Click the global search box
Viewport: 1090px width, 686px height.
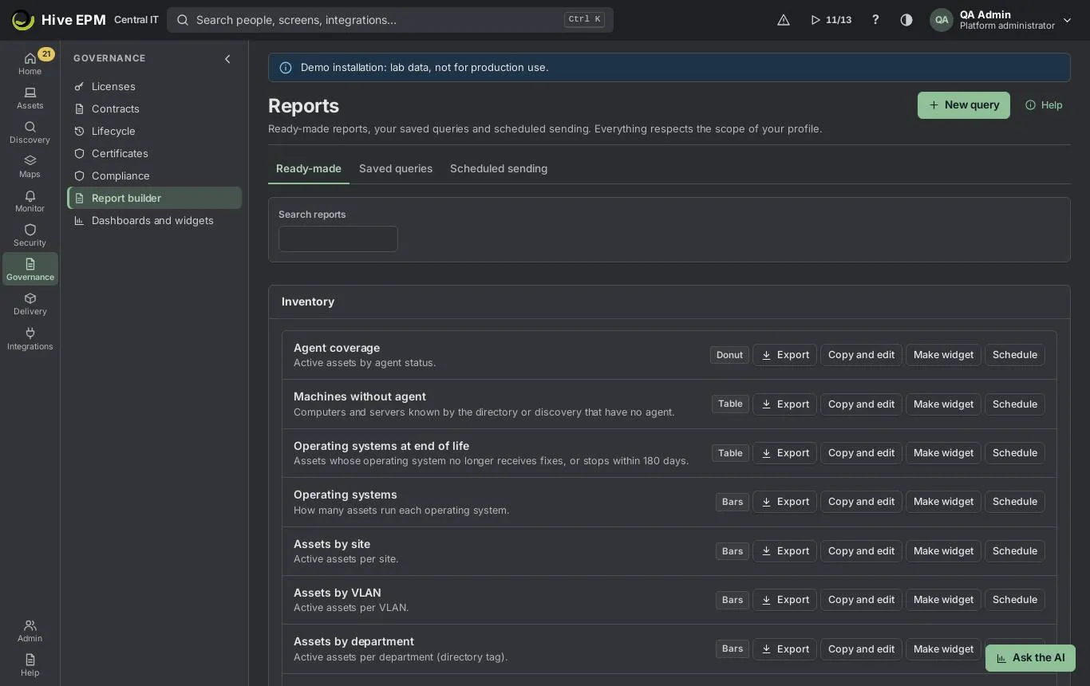[390, 20]
